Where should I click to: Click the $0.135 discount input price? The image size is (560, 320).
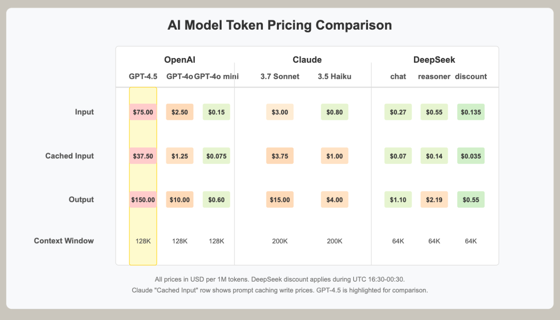tap(471, 112)
